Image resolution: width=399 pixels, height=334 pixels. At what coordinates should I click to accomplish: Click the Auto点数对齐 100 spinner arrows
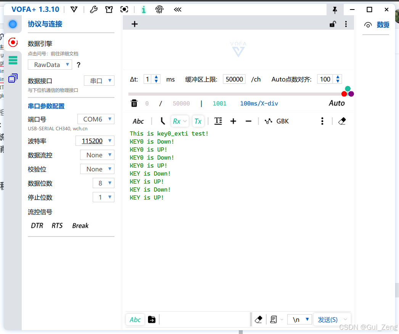(338, 79)
